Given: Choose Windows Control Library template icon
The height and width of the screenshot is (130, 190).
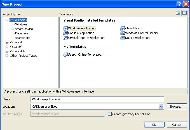Looking at the screenshot, I should [x=123, y=33].
